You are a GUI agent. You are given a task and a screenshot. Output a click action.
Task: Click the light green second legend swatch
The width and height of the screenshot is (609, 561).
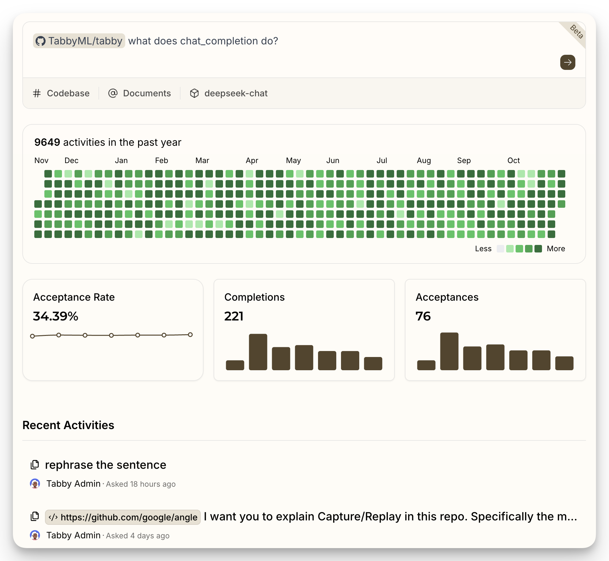(x=510, y=249)
